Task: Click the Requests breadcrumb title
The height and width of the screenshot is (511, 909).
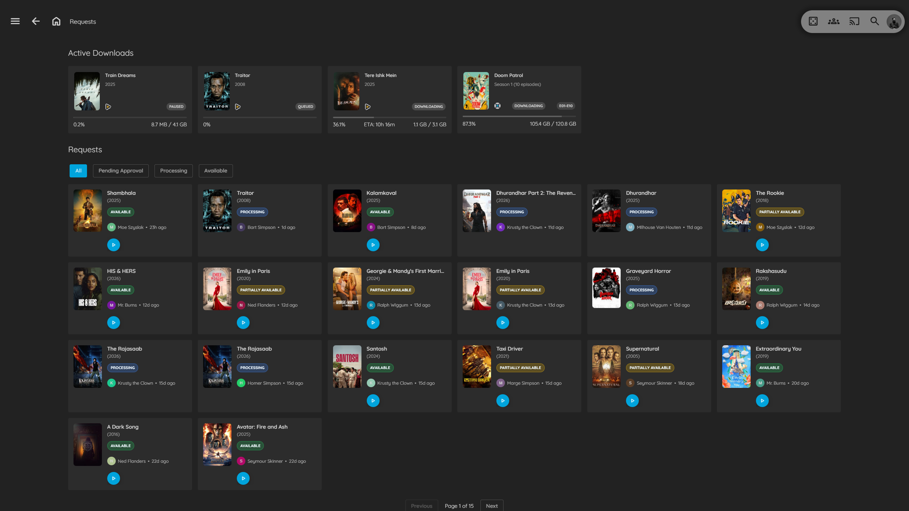Action: pyautogui.click(x=83, y=22)
